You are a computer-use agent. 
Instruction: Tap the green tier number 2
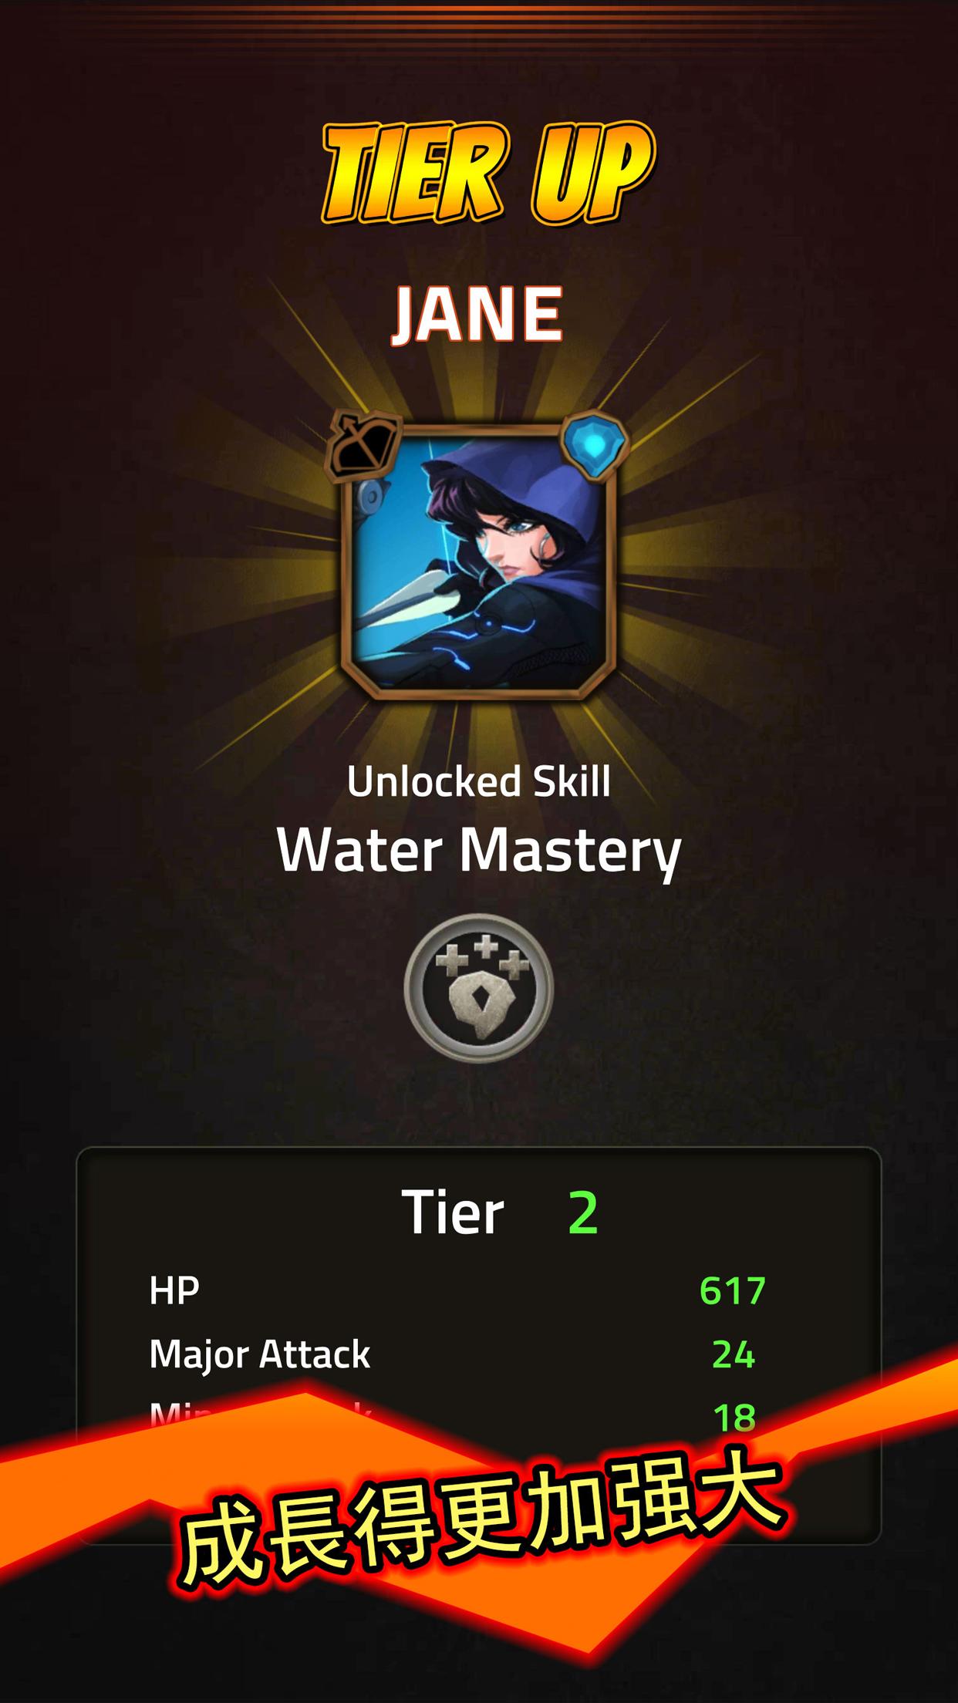click(x=583, y=1213)
